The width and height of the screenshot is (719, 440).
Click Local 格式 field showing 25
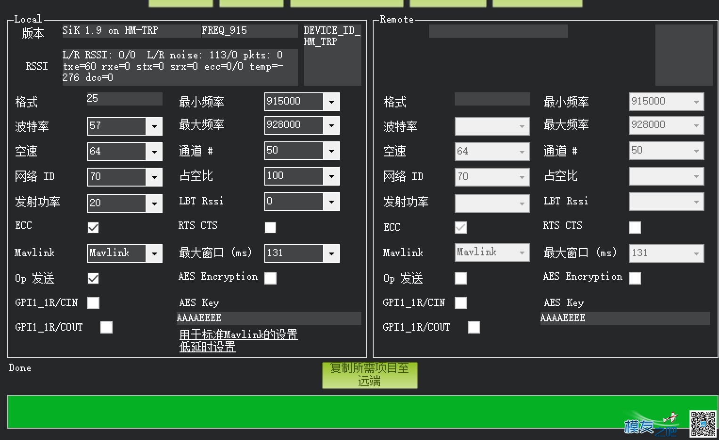[x=125, y=99]
